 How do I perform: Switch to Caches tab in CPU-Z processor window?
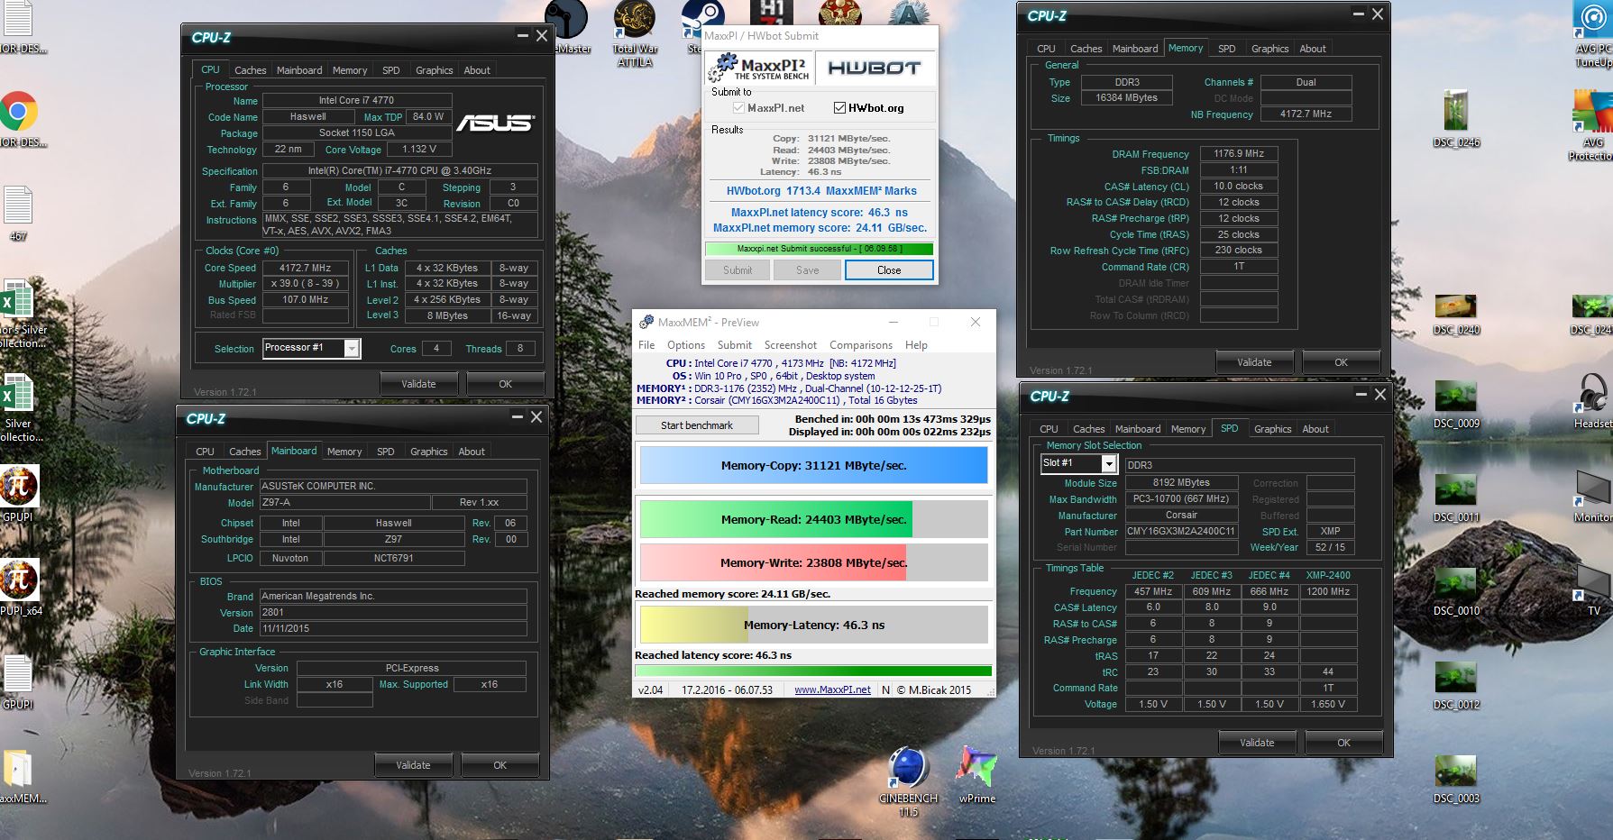[x=250, y=70]
